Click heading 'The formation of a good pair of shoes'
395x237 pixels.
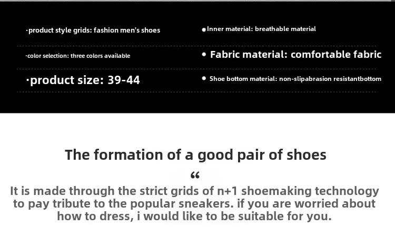coord(195,155)
